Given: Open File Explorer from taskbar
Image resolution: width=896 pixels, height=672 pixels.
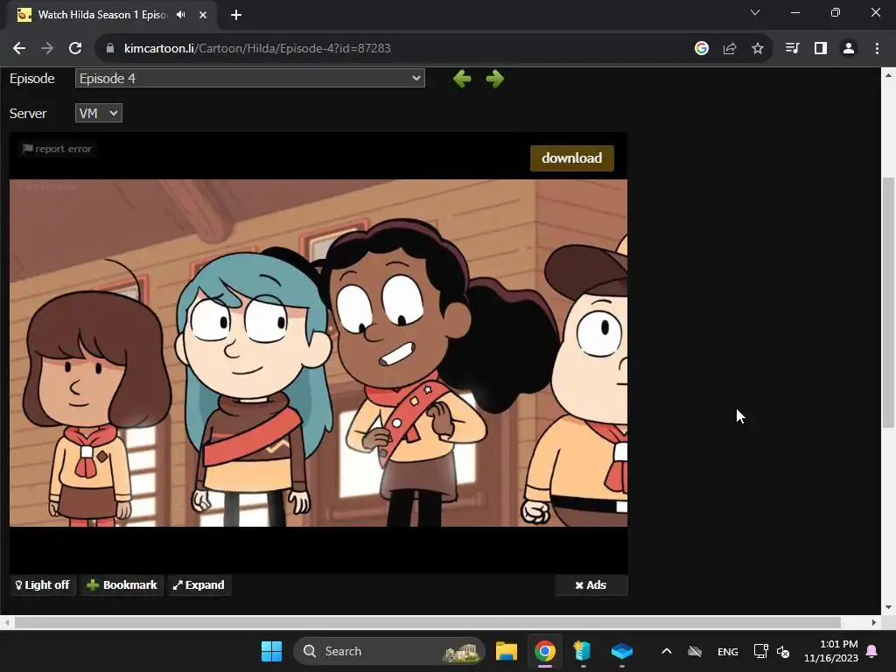Looking at the screenshot, I should (x=507, y=651).
